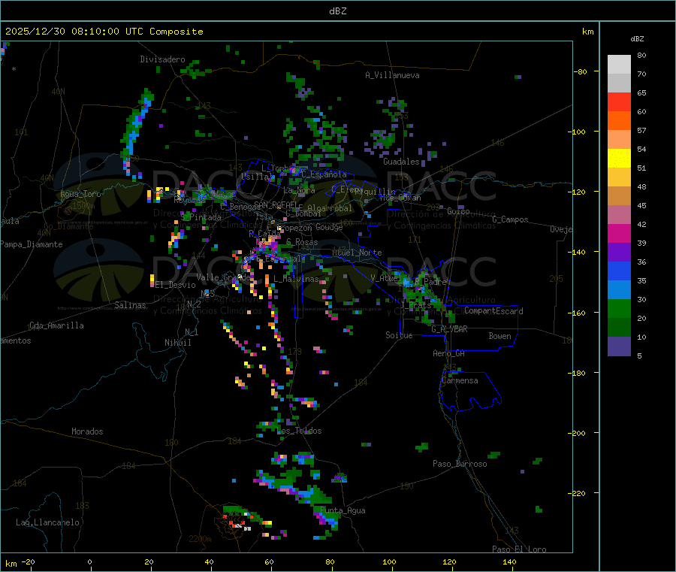Click the Morados map label
Screen dimensions: 676x572
88,431
